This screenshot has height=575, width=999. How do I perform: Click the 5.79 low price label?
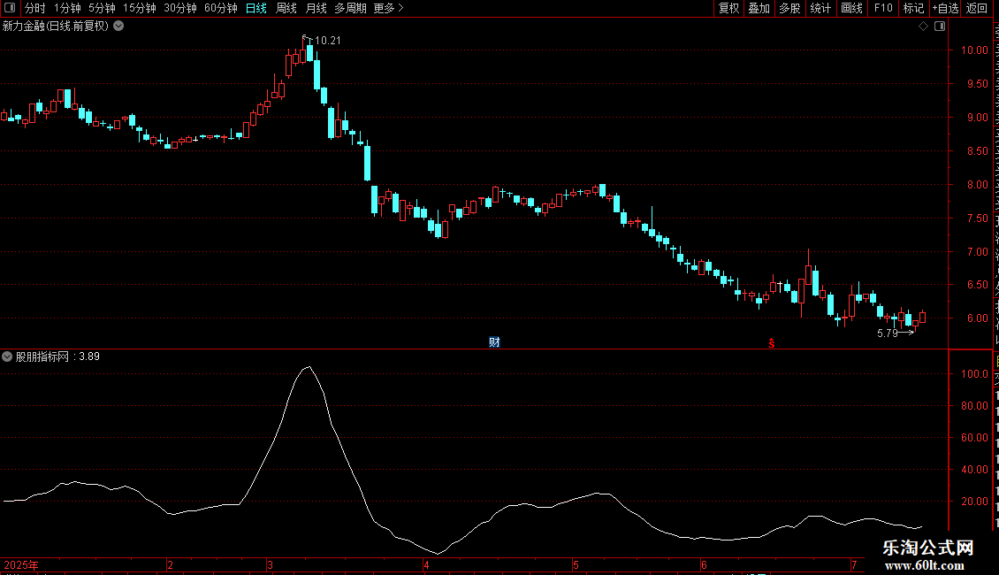pos(887,333)
